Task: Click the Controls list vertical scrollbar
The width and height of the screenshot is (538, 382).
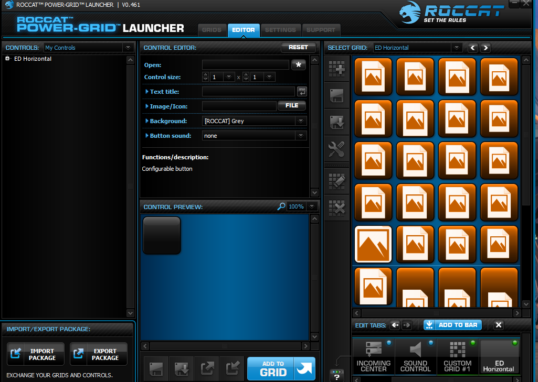Action: [130, 187]
